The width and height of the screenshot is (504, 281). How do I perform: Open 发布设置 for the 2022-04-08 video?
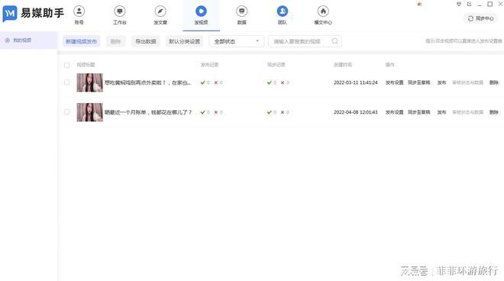pos(394,112)
